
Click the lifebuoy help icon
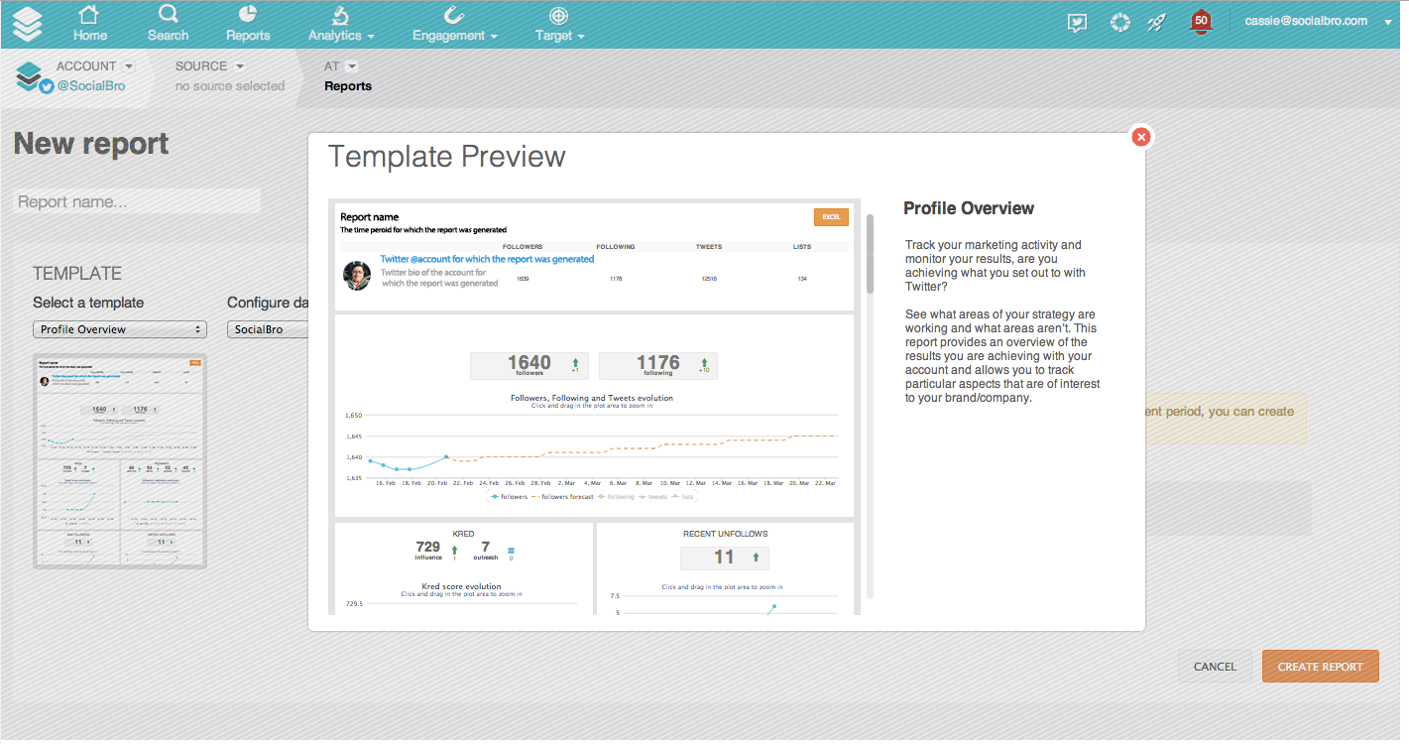point(1120,22)
